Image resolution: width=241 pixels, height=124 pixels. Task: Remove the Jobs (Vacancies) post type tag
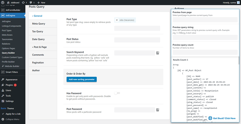pyautogui.click(x=117, y=20)
